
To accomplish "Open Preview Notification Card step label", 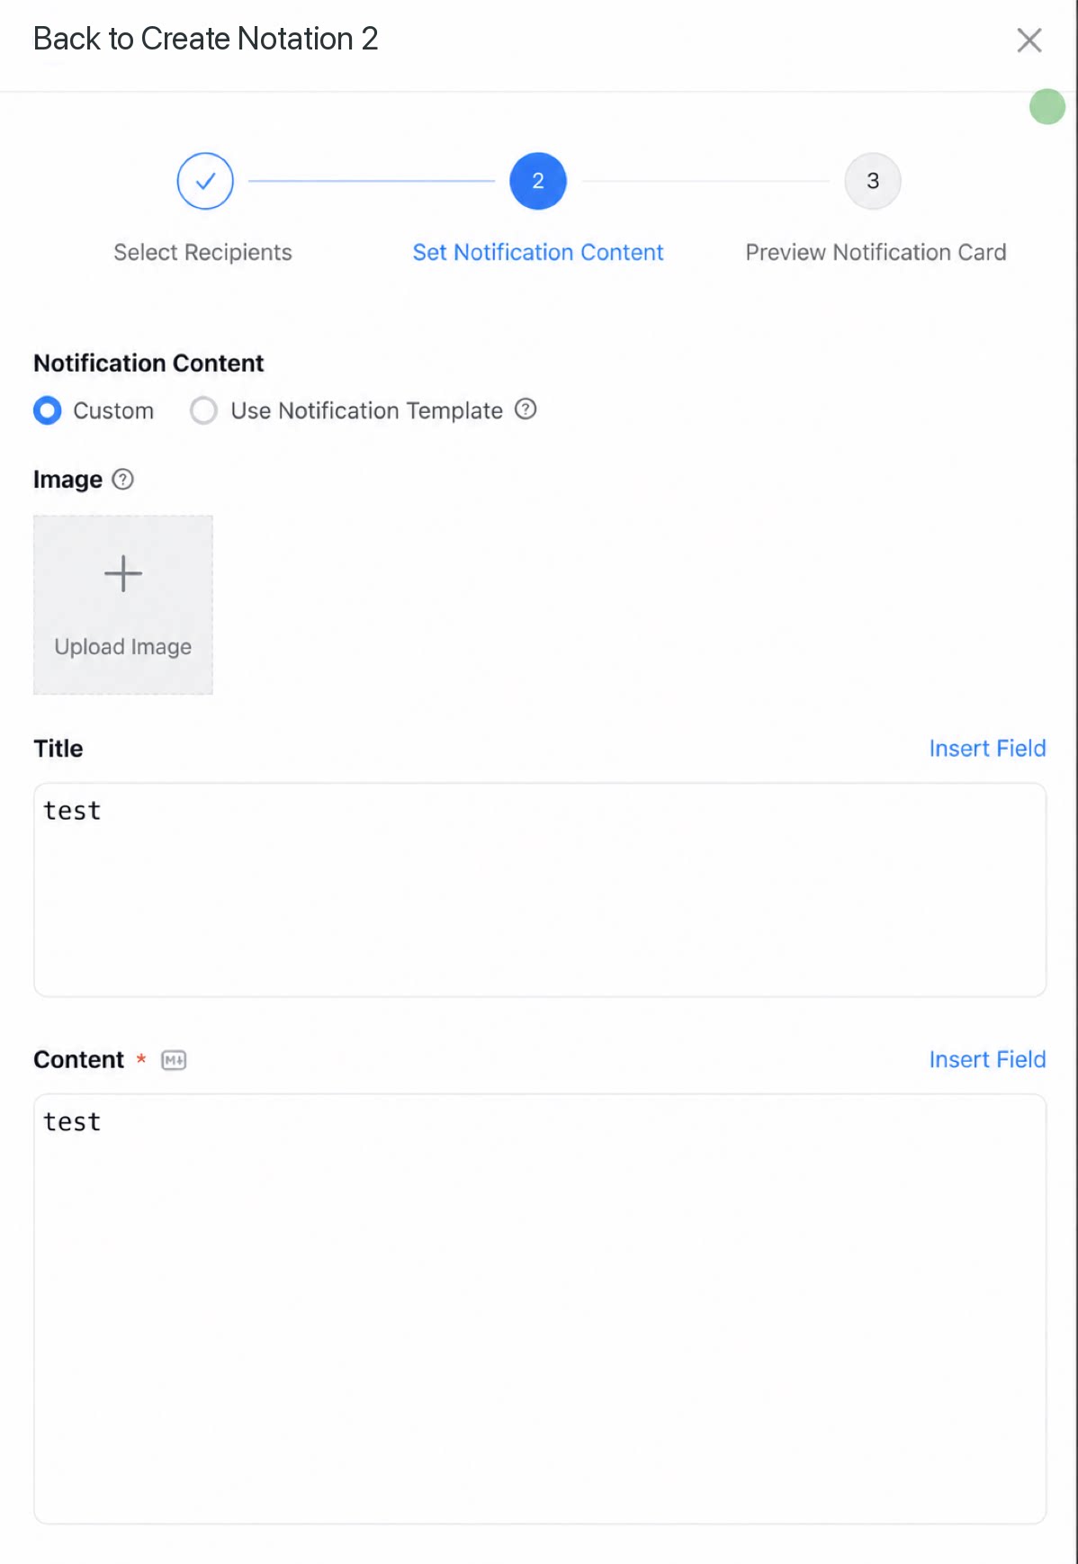I will (876, 252).
